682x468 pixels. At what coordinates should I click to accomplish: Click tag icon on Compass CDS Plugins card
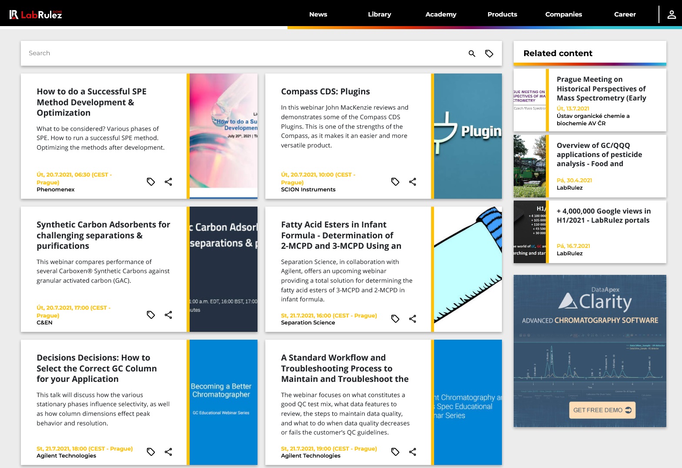(x=395, y=182)
